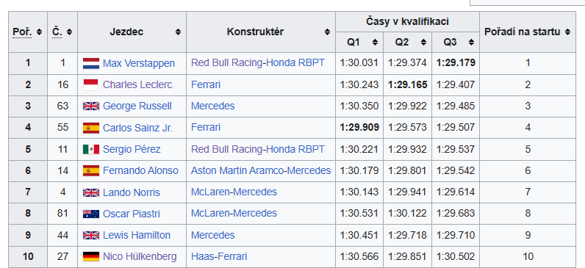Image resolution: width=585 pixels, height=268 pixels.
Task: Click the German flag beside Nico Hülkenberg
Action: [91, 257]
